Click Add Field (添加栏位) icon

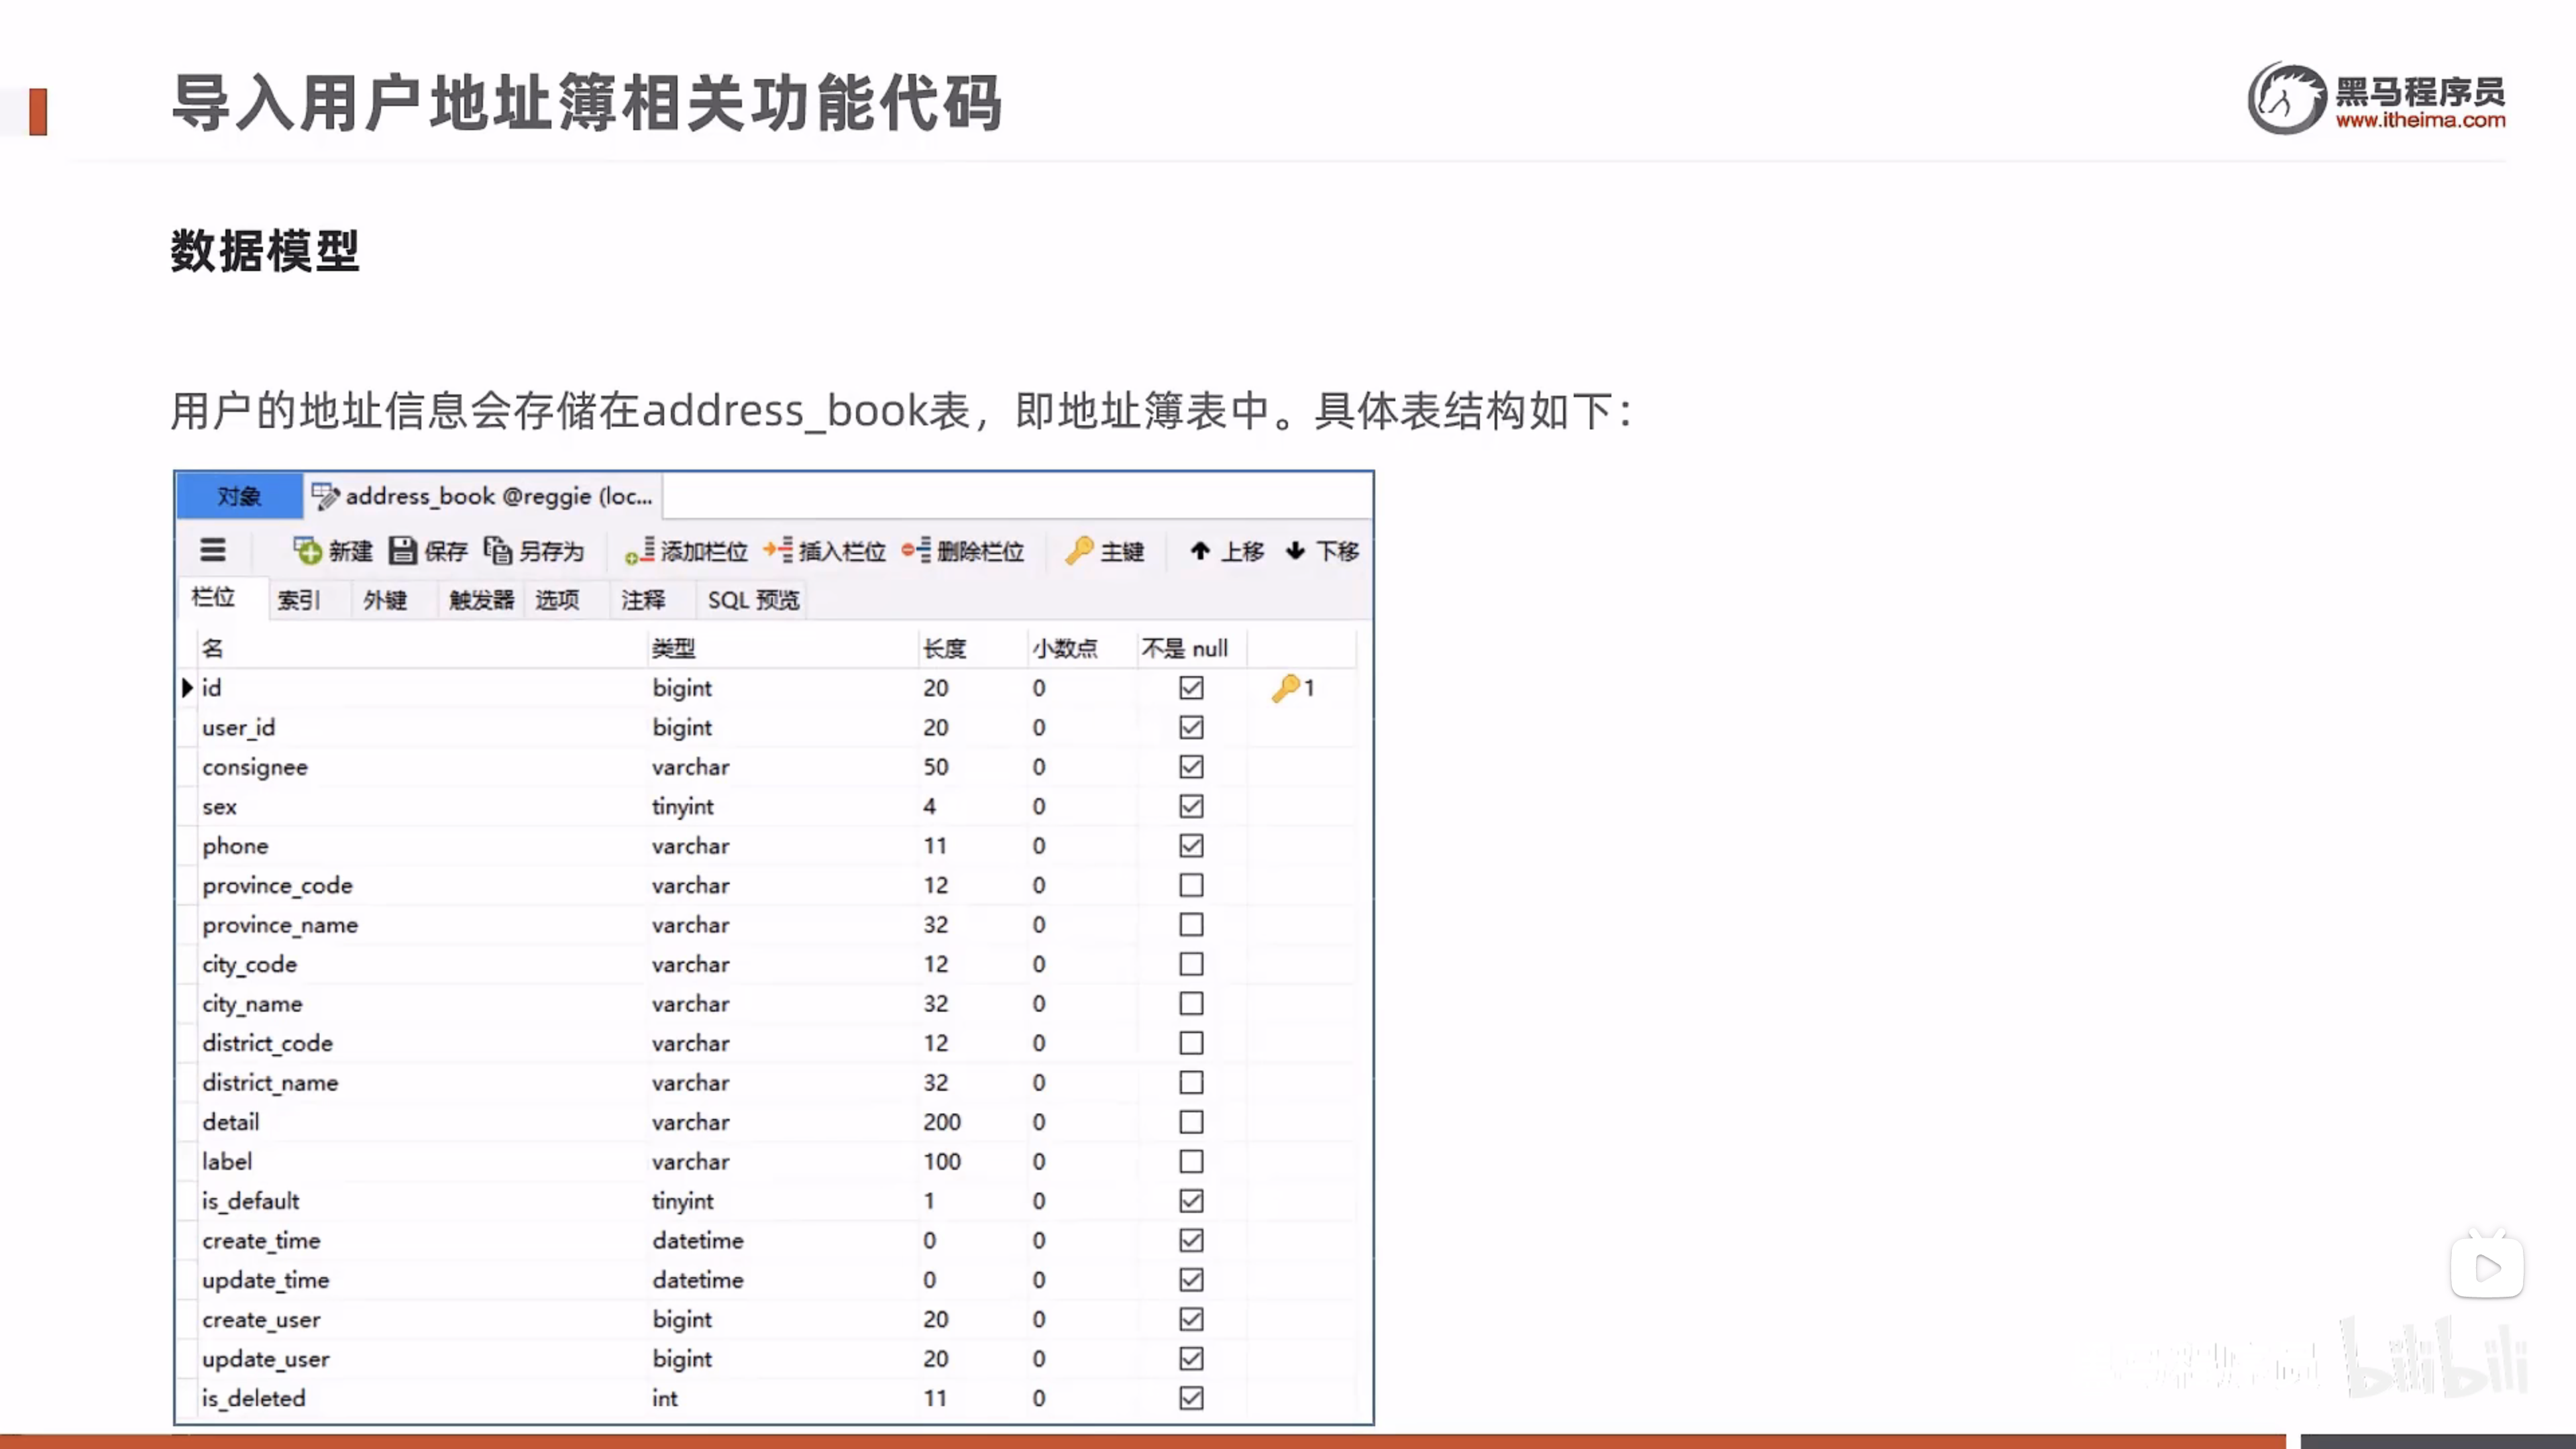(x=640, y=551)
